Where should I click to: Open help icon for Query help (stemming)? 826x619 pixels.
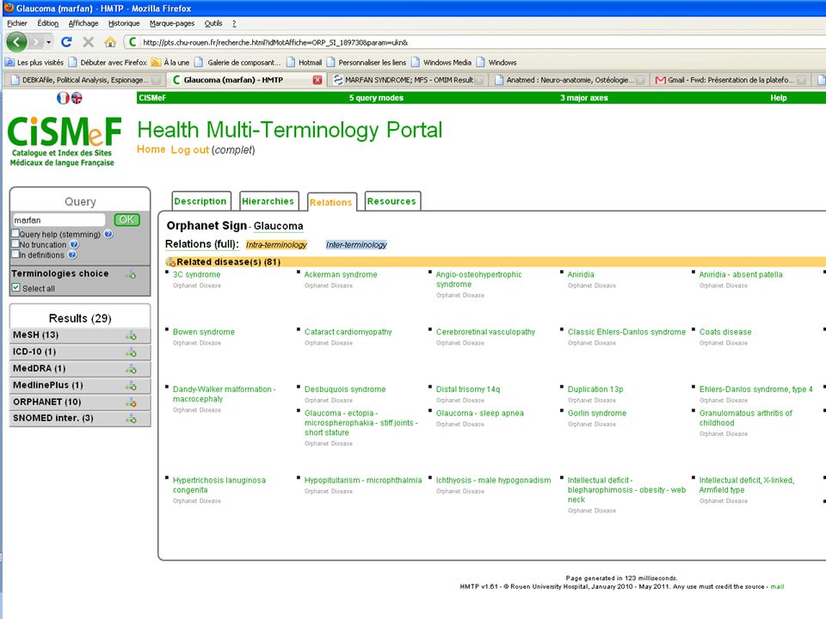[x=108, y=234]
